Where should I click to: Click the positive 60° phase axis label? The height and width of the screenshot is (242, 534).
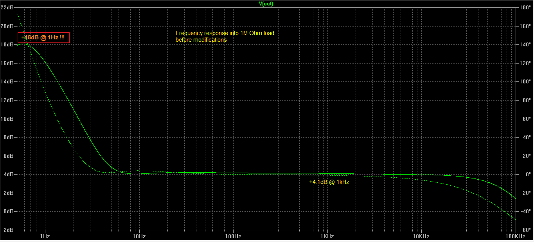coord(527,119)
